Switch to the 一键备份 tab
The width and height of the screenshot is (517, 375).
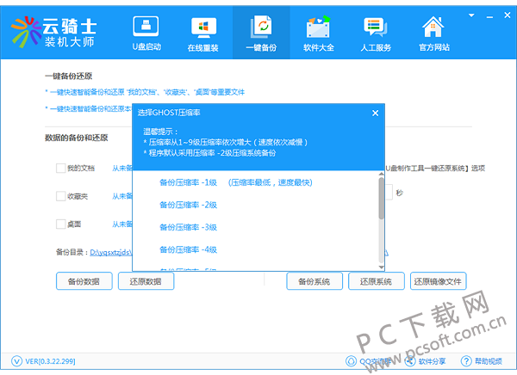pos(261,33)
